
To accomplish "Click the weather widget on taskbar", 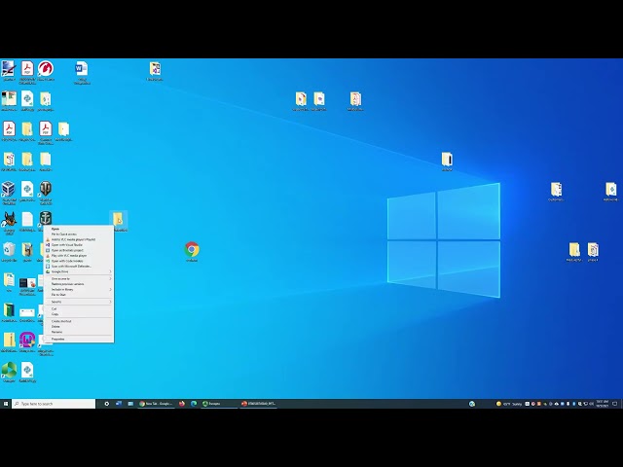I will click(508, 404).
